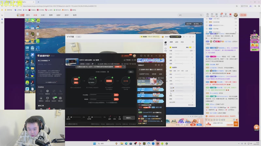The height and width of the screenshot is (146, 261).
Task: Select the 直播 nav item on Douyu
Action: tap(35, 15)
